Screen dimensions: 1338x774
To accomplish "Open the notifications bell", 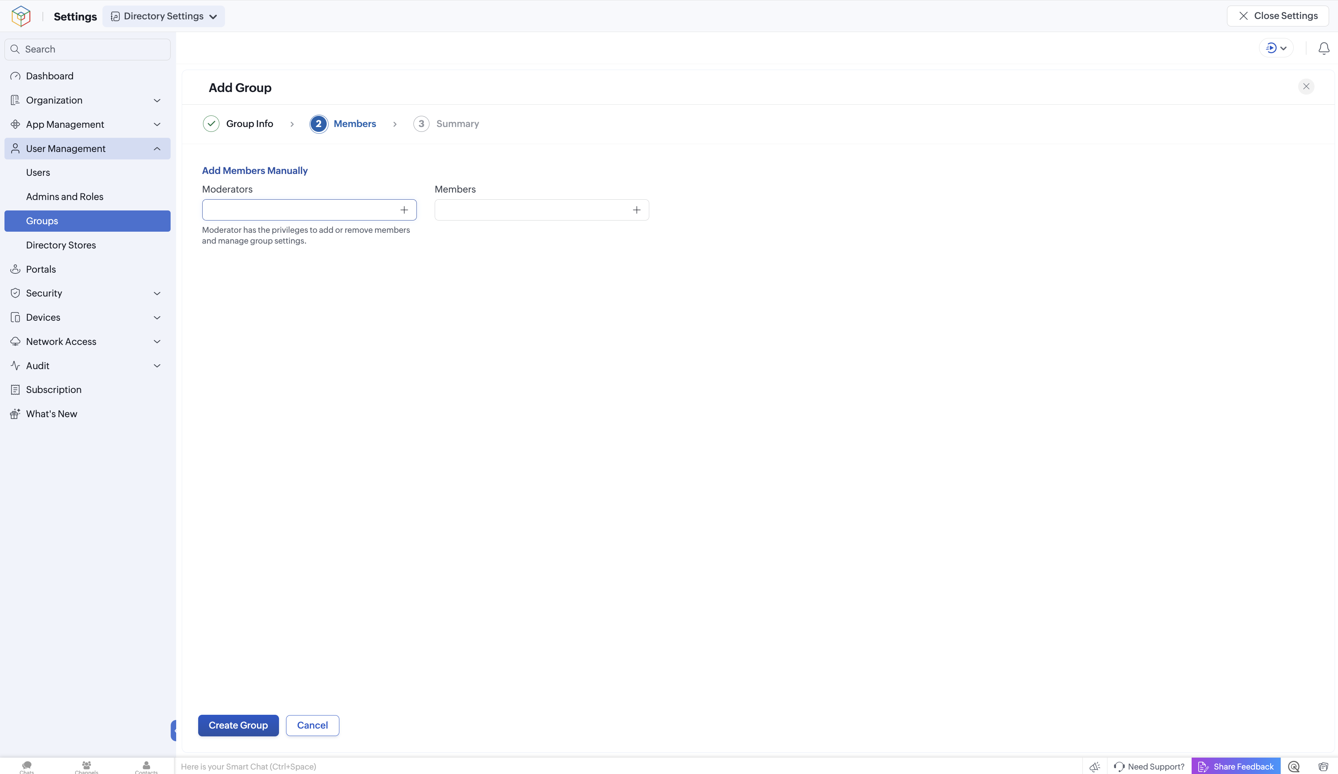I will pyautogui.click(x=1324, y=48).
